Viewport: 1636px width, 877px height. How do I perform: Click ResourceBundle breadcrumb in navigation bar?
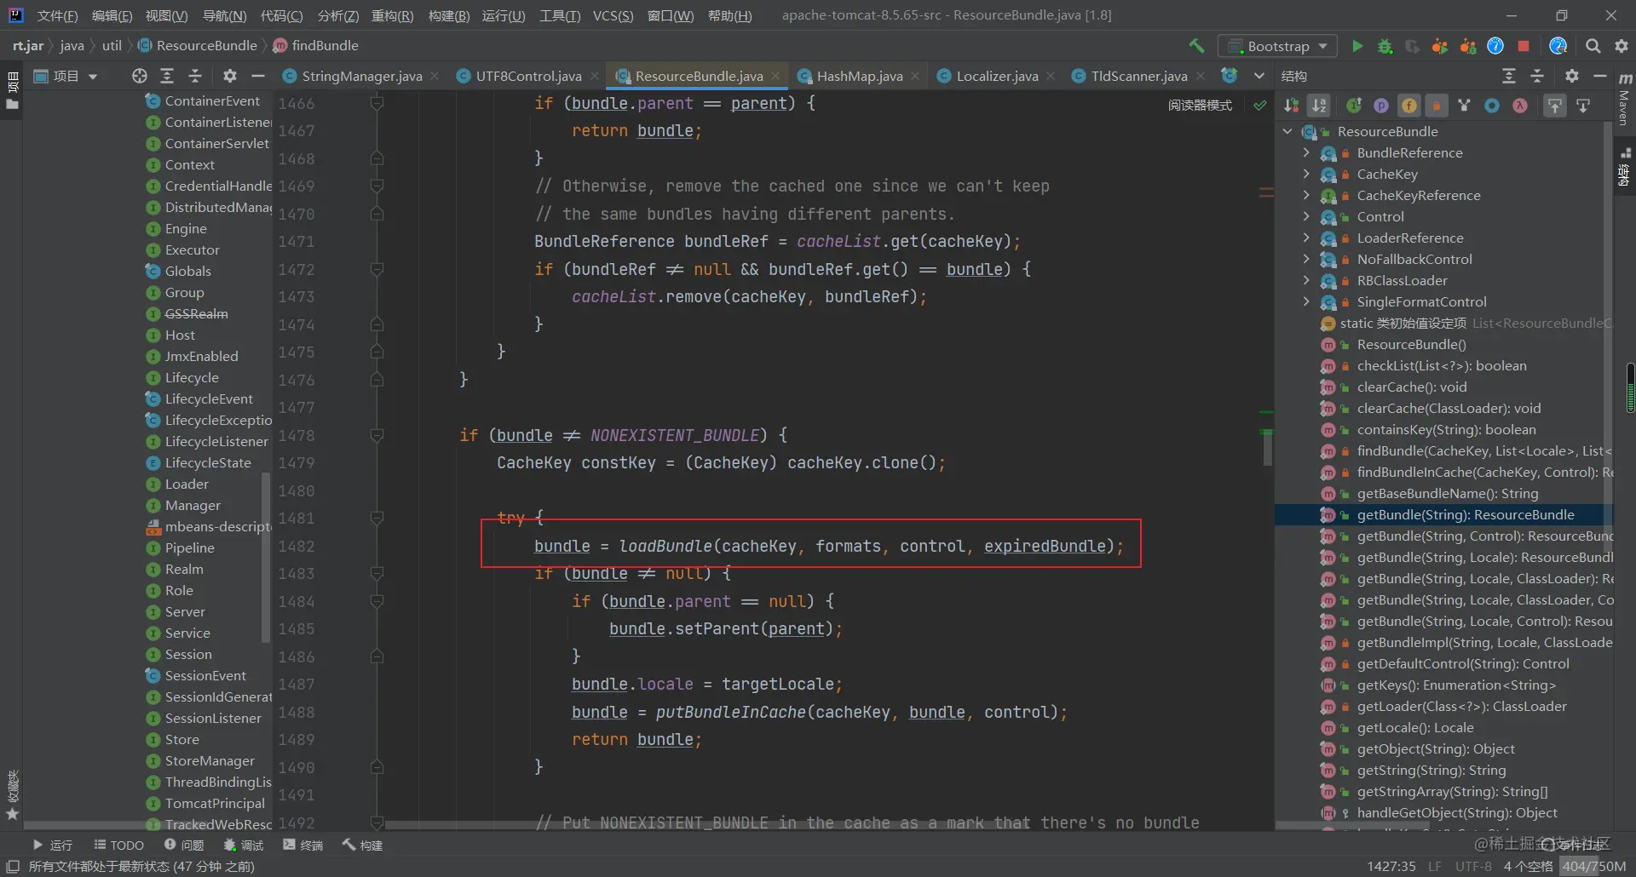click(x=198, y=45)
